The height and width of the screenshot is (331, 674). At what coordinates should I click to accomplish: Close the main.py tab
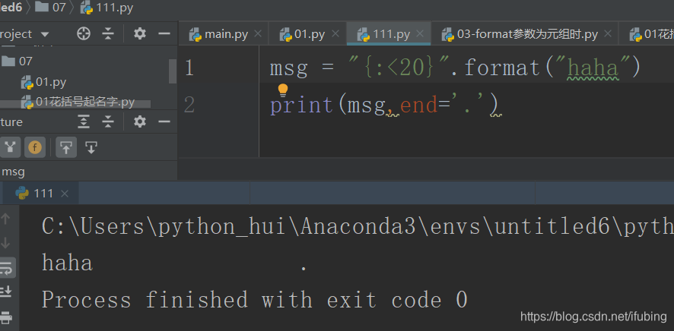[258, 33]
